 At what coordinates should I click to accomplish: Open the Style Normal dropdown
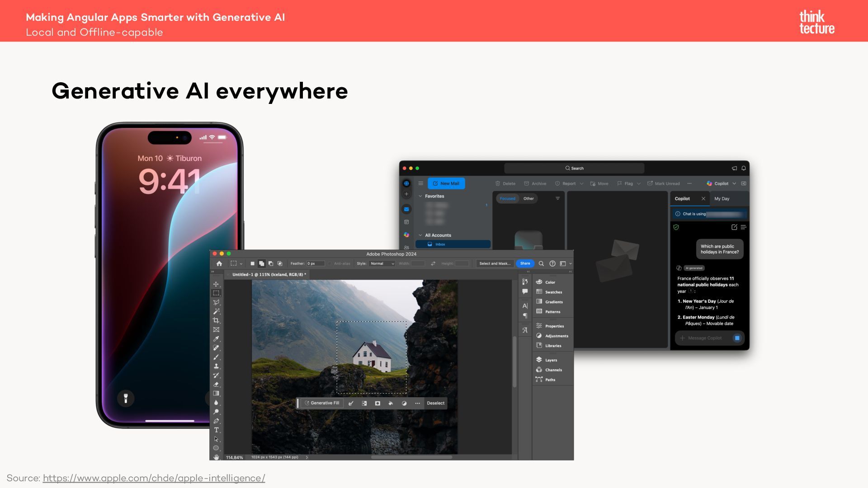pyautogui.click(x=382, y=263)
